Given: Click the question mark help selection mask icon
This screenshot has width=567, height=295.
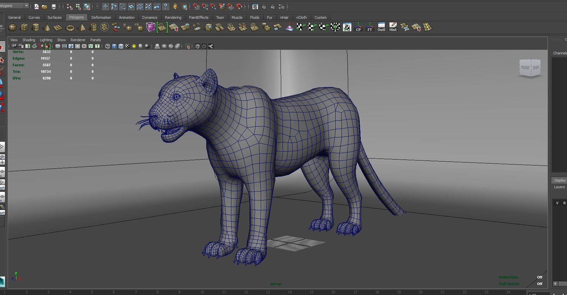Looking at the screenshot, I should (165, 6).
